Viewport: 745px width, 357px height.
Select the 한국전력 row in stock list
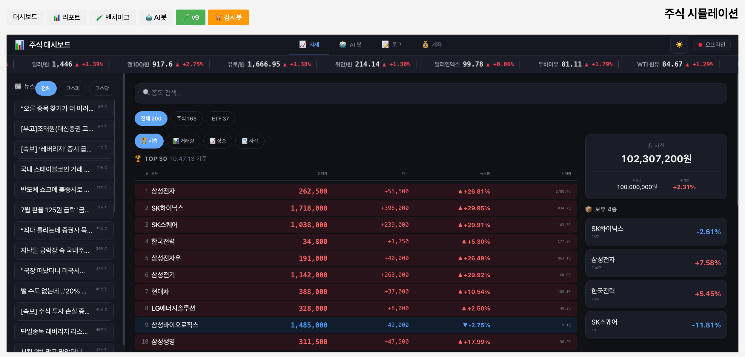coord(356,242)
